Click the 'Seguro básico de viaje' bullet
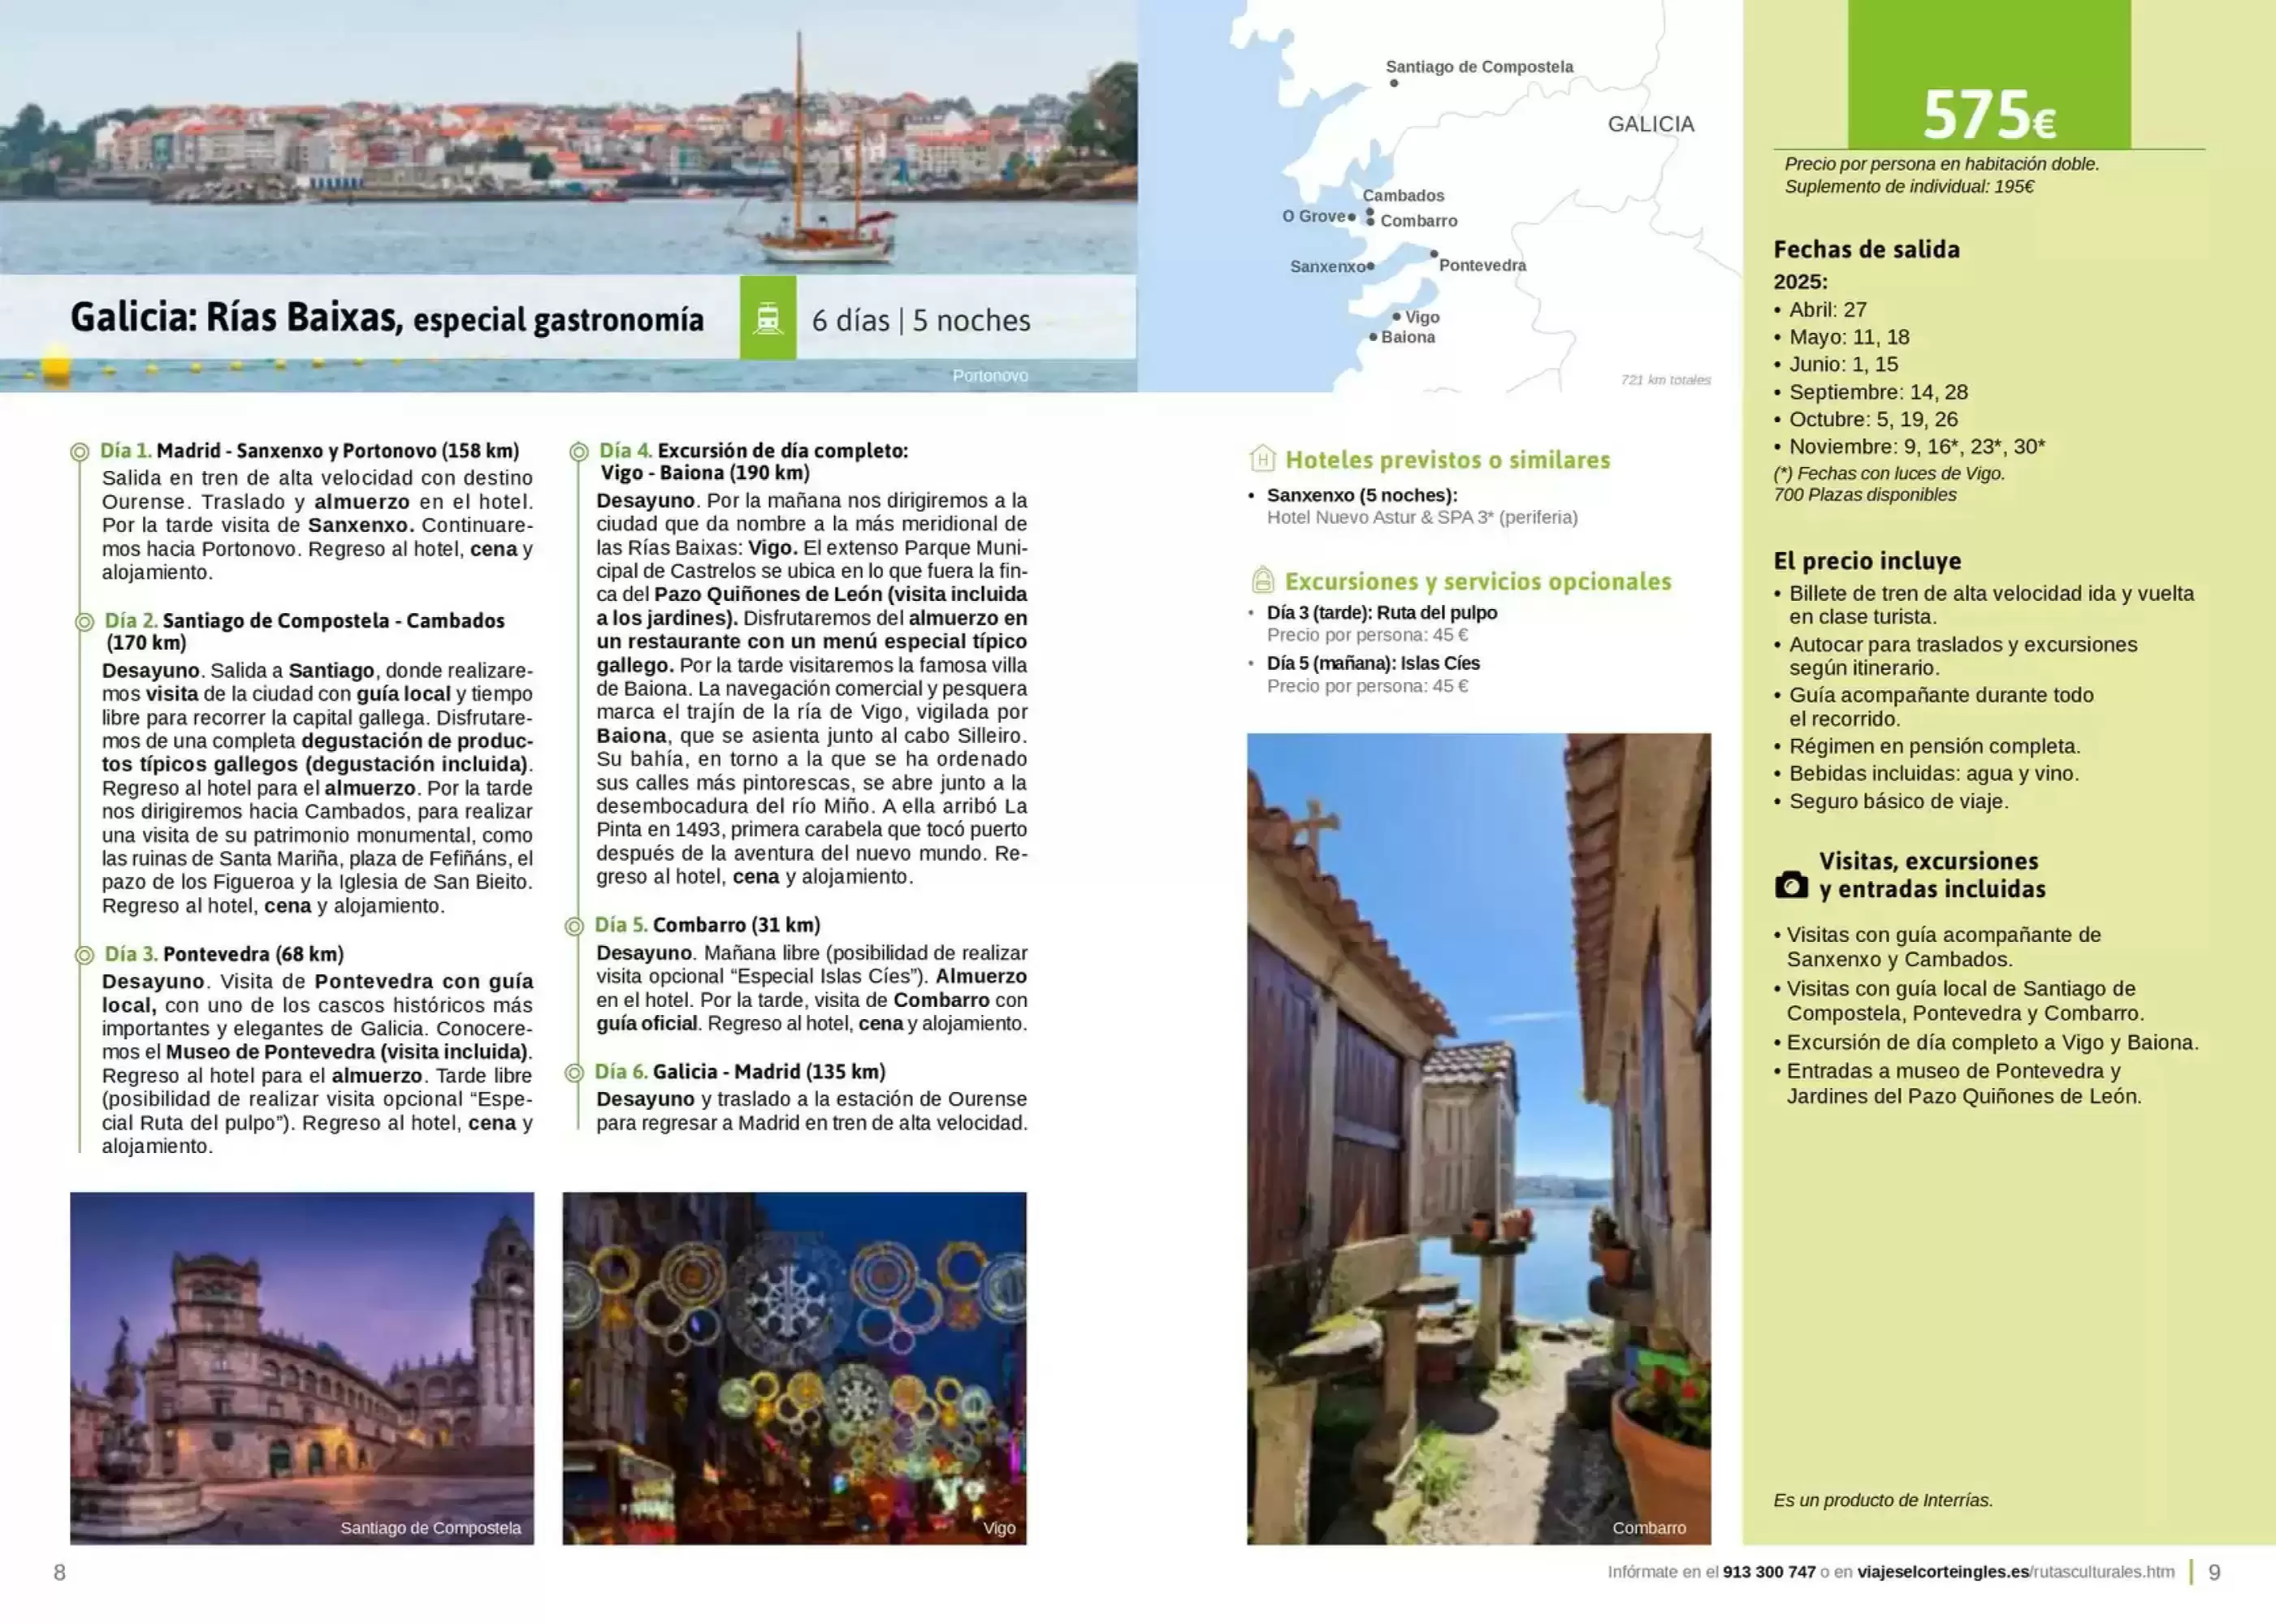2276x1624 pixels. 1899,801
